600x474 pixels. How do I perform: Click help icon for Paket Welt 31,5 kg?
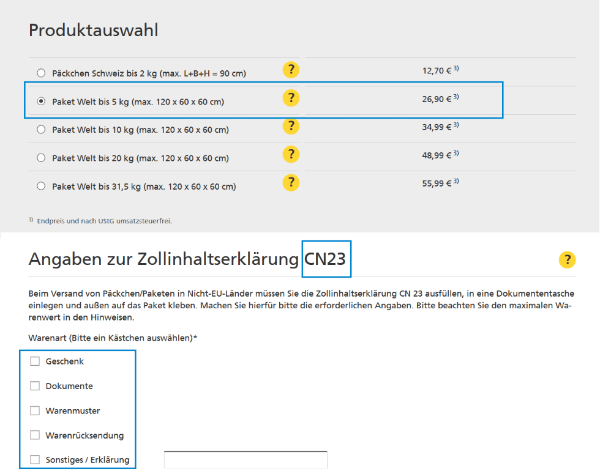click(x=291, y=182)
